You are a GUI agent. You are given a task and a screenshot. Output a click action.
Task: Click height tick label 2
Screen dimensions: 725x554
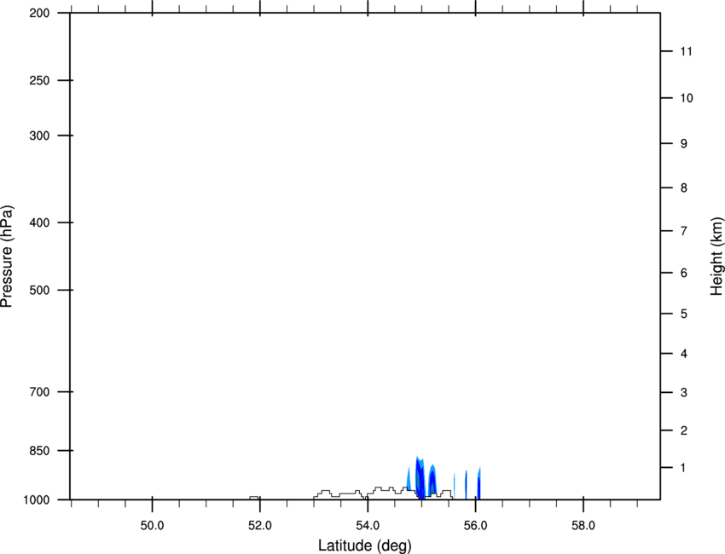[x=684, y=430]
